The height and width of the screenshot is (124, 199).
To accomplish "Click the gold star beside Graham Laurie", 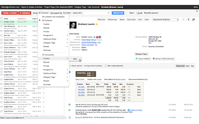I will [97, 24].
